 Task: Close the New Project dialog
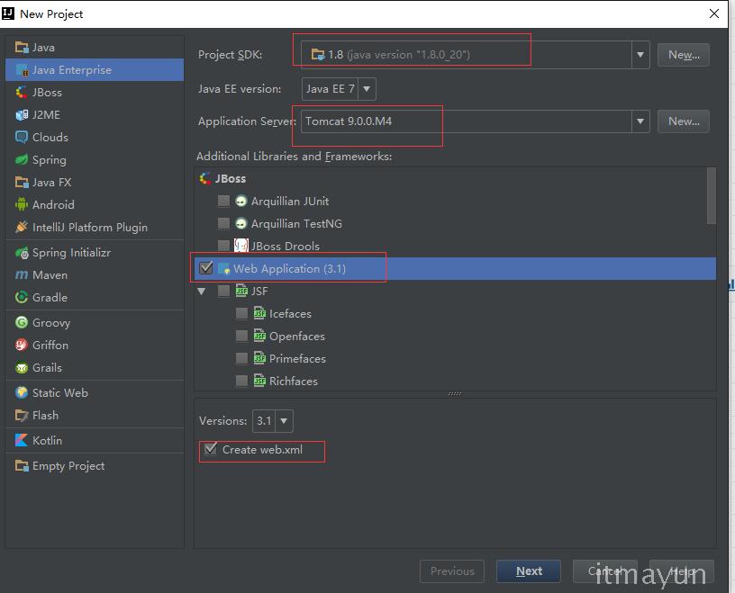714,13
